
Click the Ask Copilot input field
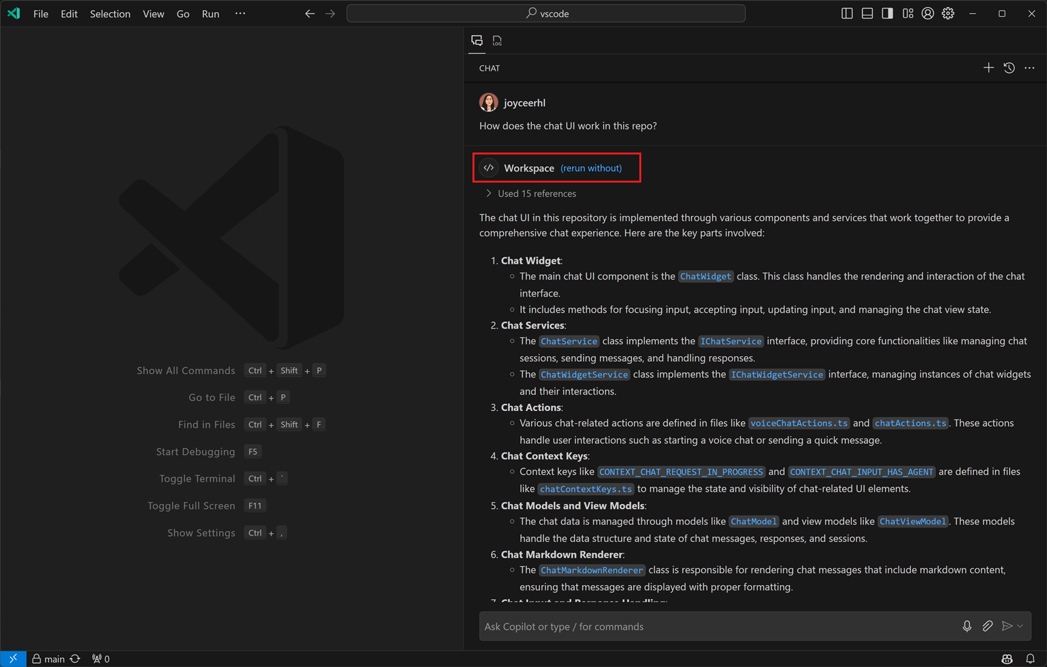point(687,626)
